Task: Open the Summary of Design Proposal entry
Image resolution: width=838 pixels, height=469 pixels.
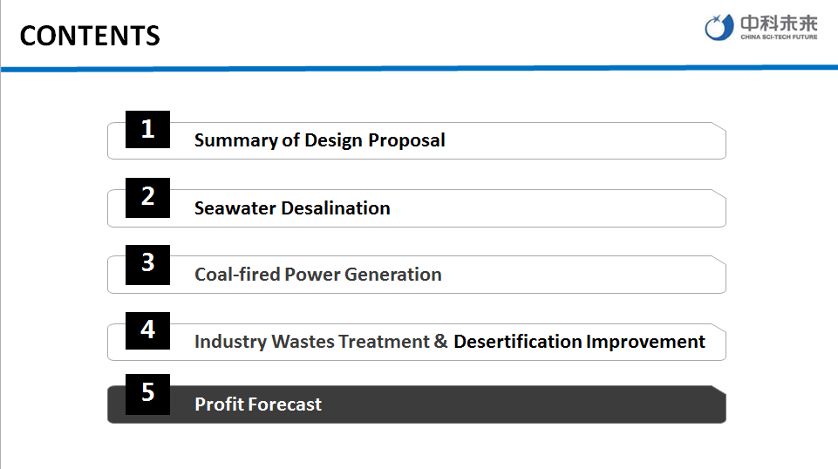Action: [319, 140]
